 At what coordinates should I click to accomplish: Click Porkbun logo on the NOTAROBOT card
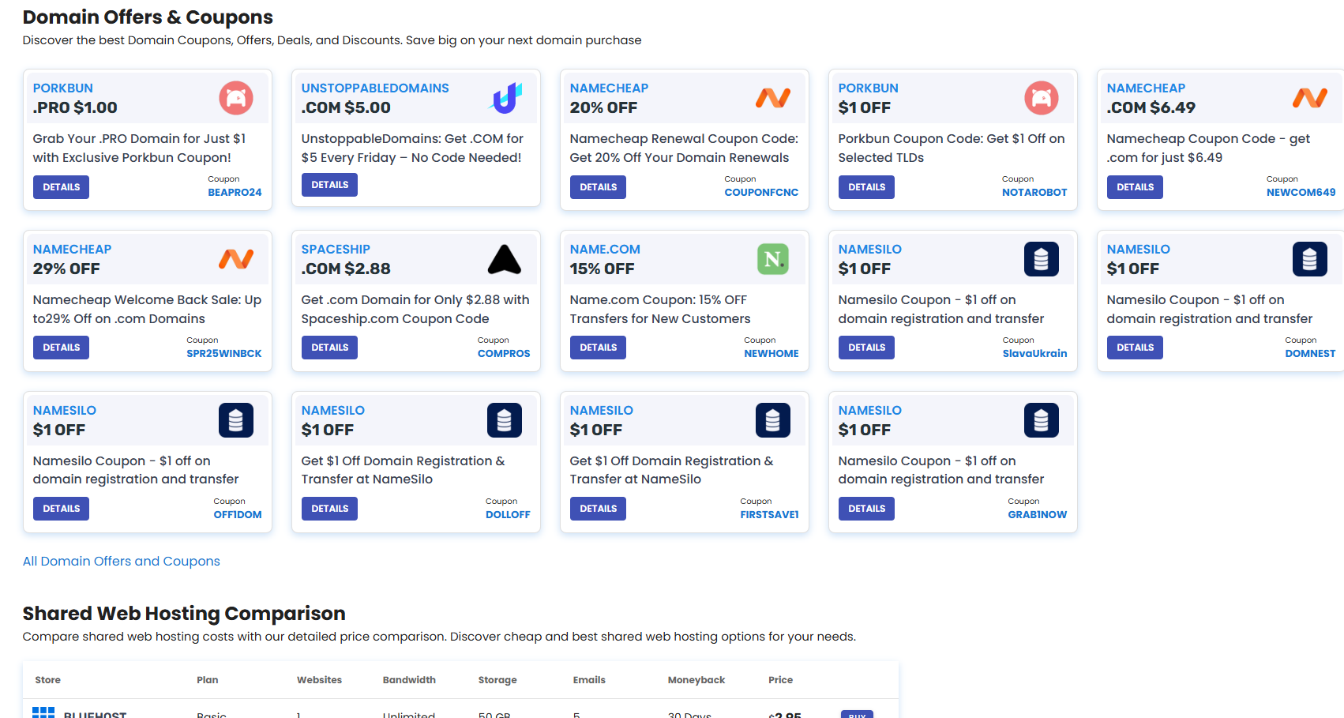(x=1041, y=98)
